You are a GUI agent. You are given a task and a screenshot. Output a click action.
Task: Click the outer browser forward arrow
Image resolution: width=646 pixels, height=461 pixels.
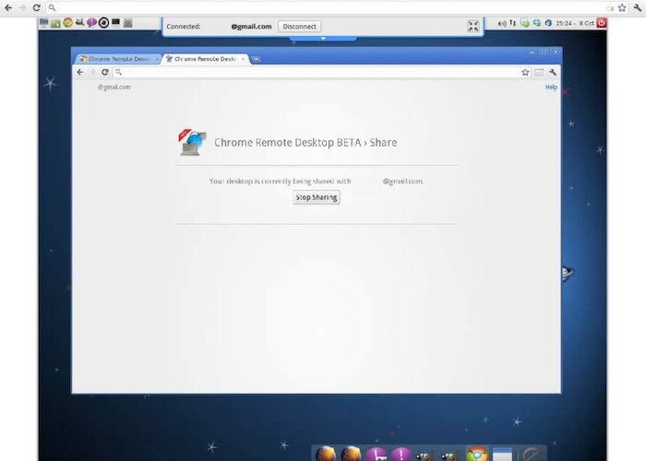click(22, 7)
